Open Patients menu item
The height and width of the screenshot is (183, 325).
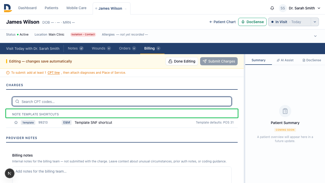click(x=52, y=8)
